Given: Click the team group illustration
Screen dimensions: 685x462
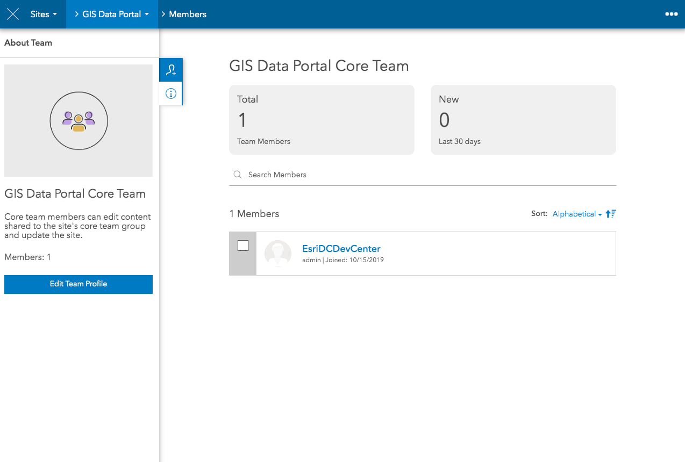Looking at the screenshot, I should 79,121.
